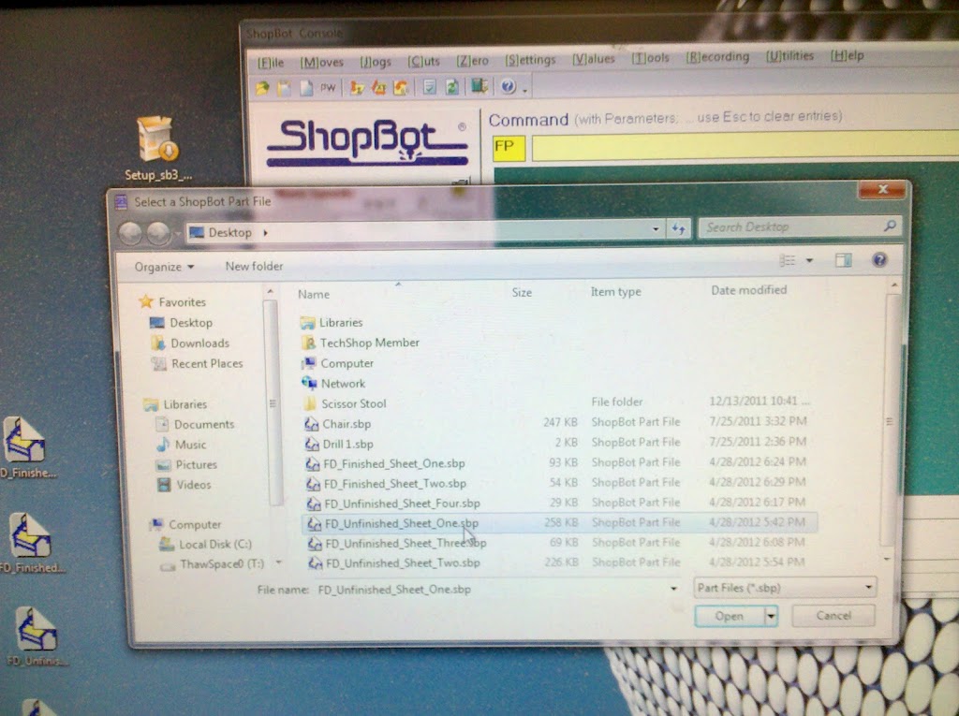Open the [V]alues menu
The image size is (959, 716).
(593, 59)
